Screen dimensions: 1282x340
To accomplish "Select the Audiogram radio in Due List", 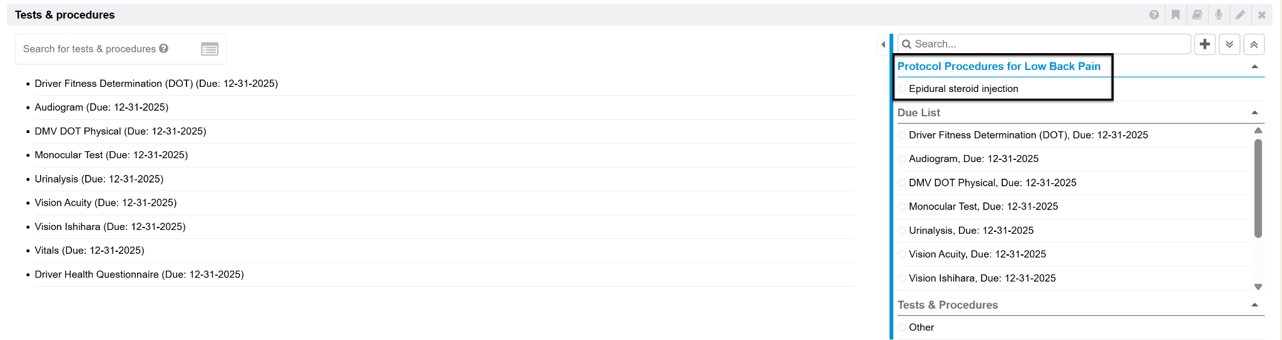I will pos(902,159).
